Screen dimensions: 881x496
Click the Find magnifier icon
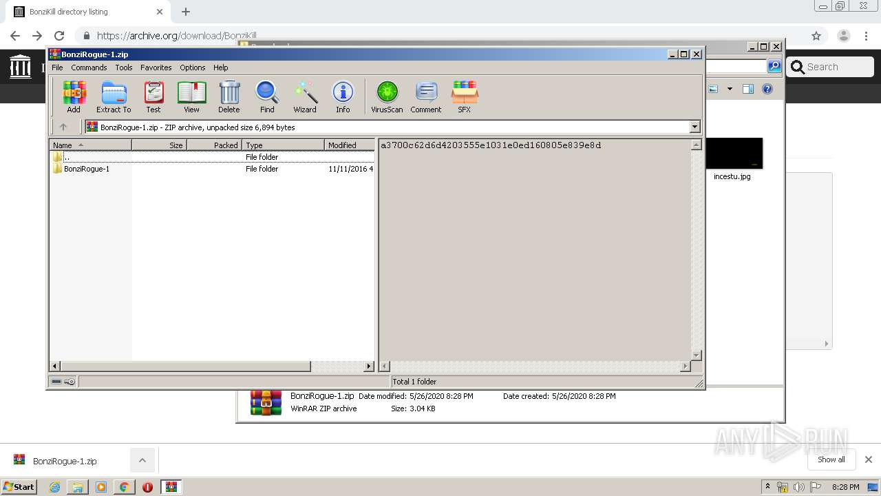tap(267, 96)
